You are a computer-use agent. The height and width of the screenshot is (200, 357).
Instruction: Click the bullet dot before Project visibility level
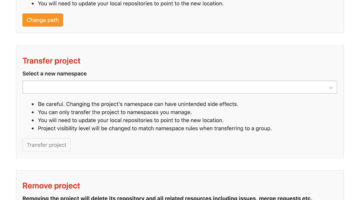(x=32, y=129)
